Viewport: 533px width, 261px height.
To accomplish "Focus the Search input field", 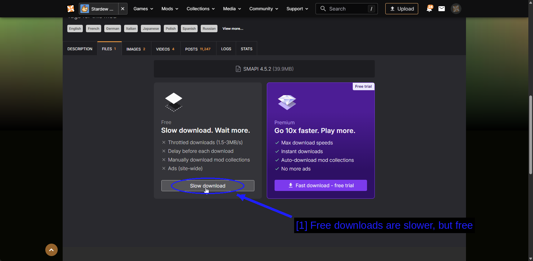I will point(347,9).
